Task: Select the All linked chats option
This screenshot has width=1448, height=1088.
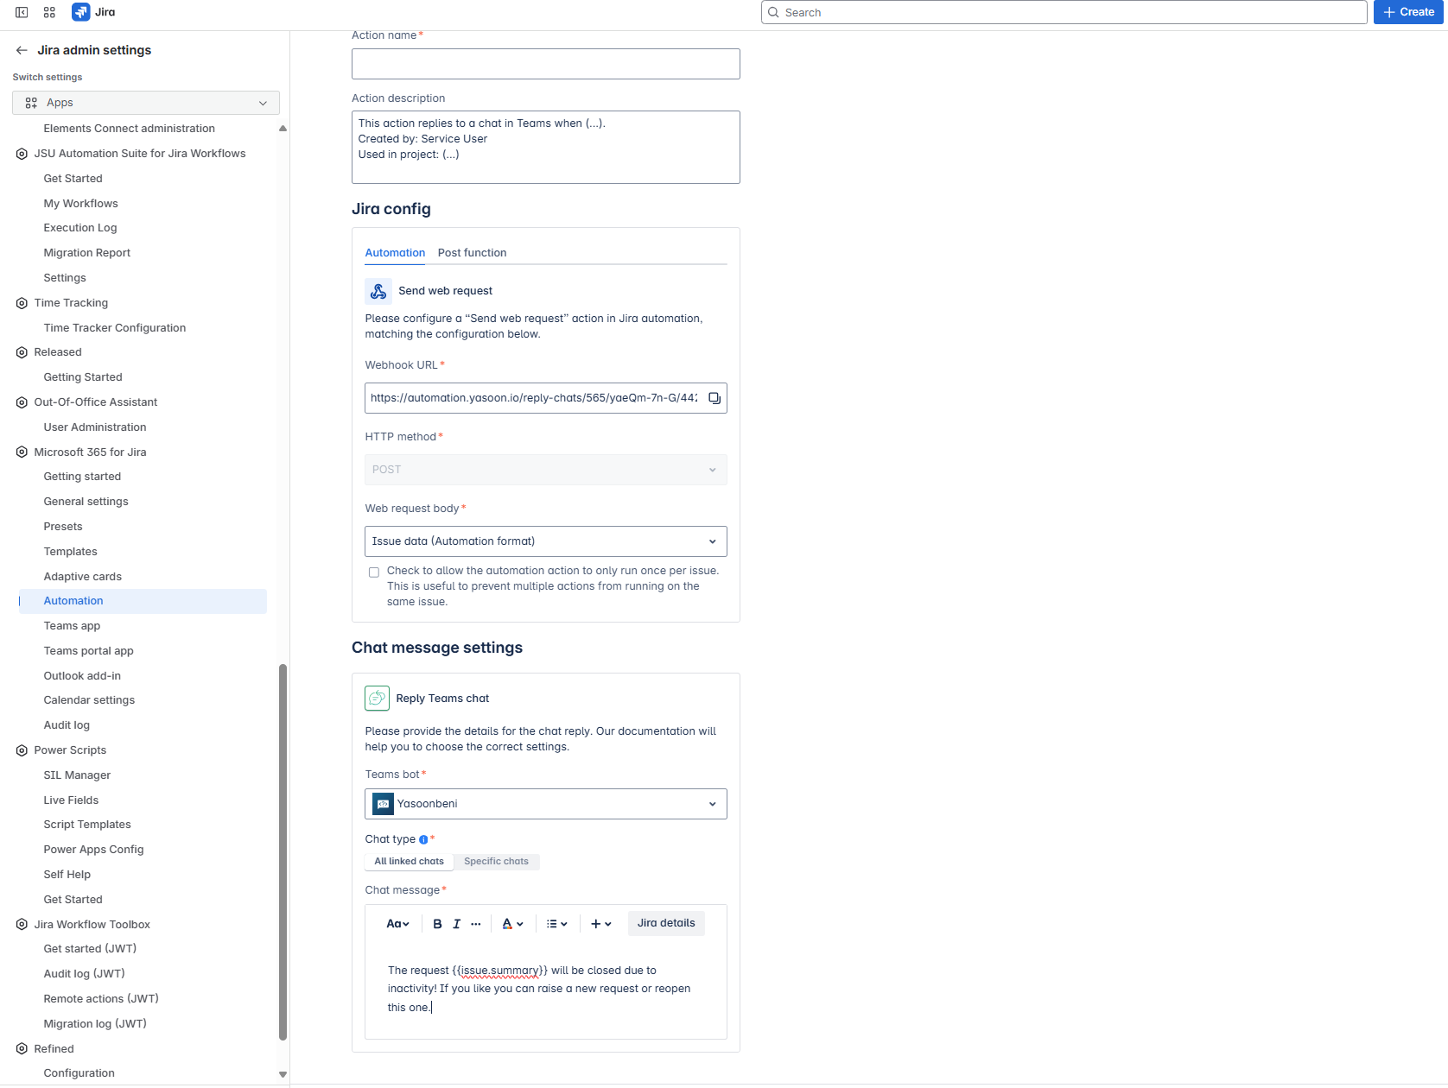Action: [409, 862]
